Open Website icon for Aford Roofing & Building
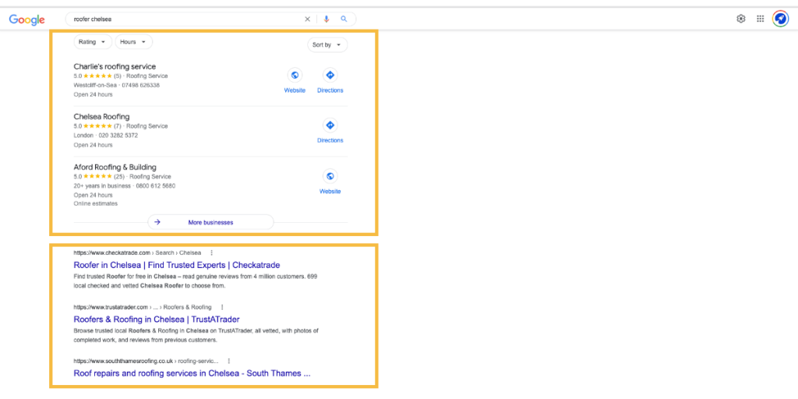Screen dimensions: 798x399 [x=330, y=176]
